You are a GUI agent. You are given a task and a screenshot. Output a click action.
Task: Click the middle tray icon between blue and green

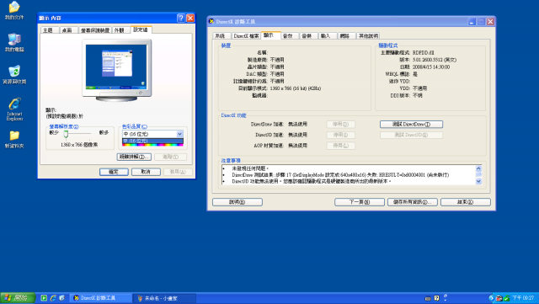(499, 298)
